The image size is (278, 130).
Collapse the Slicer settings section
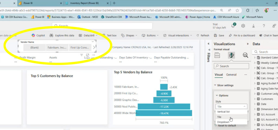(224, 85)
